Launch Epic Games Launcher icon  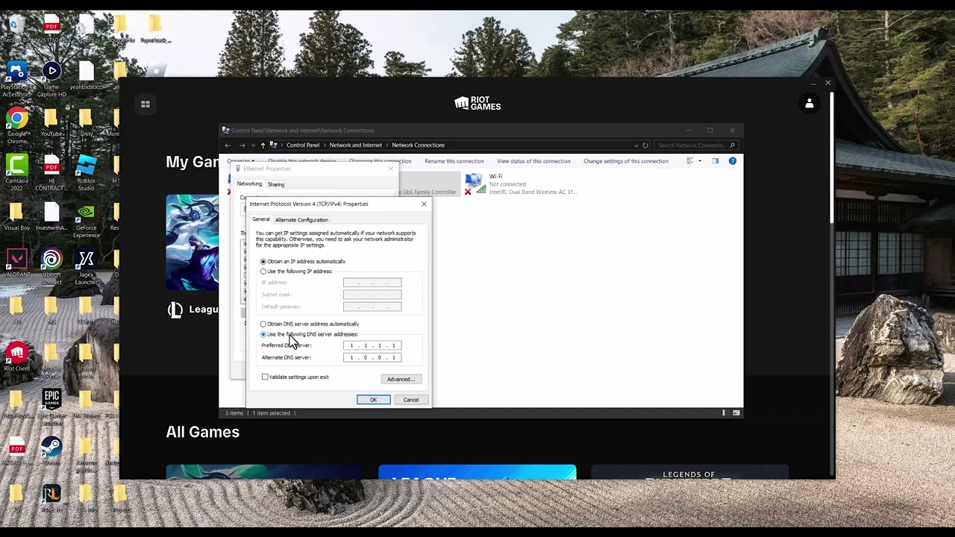51,404
